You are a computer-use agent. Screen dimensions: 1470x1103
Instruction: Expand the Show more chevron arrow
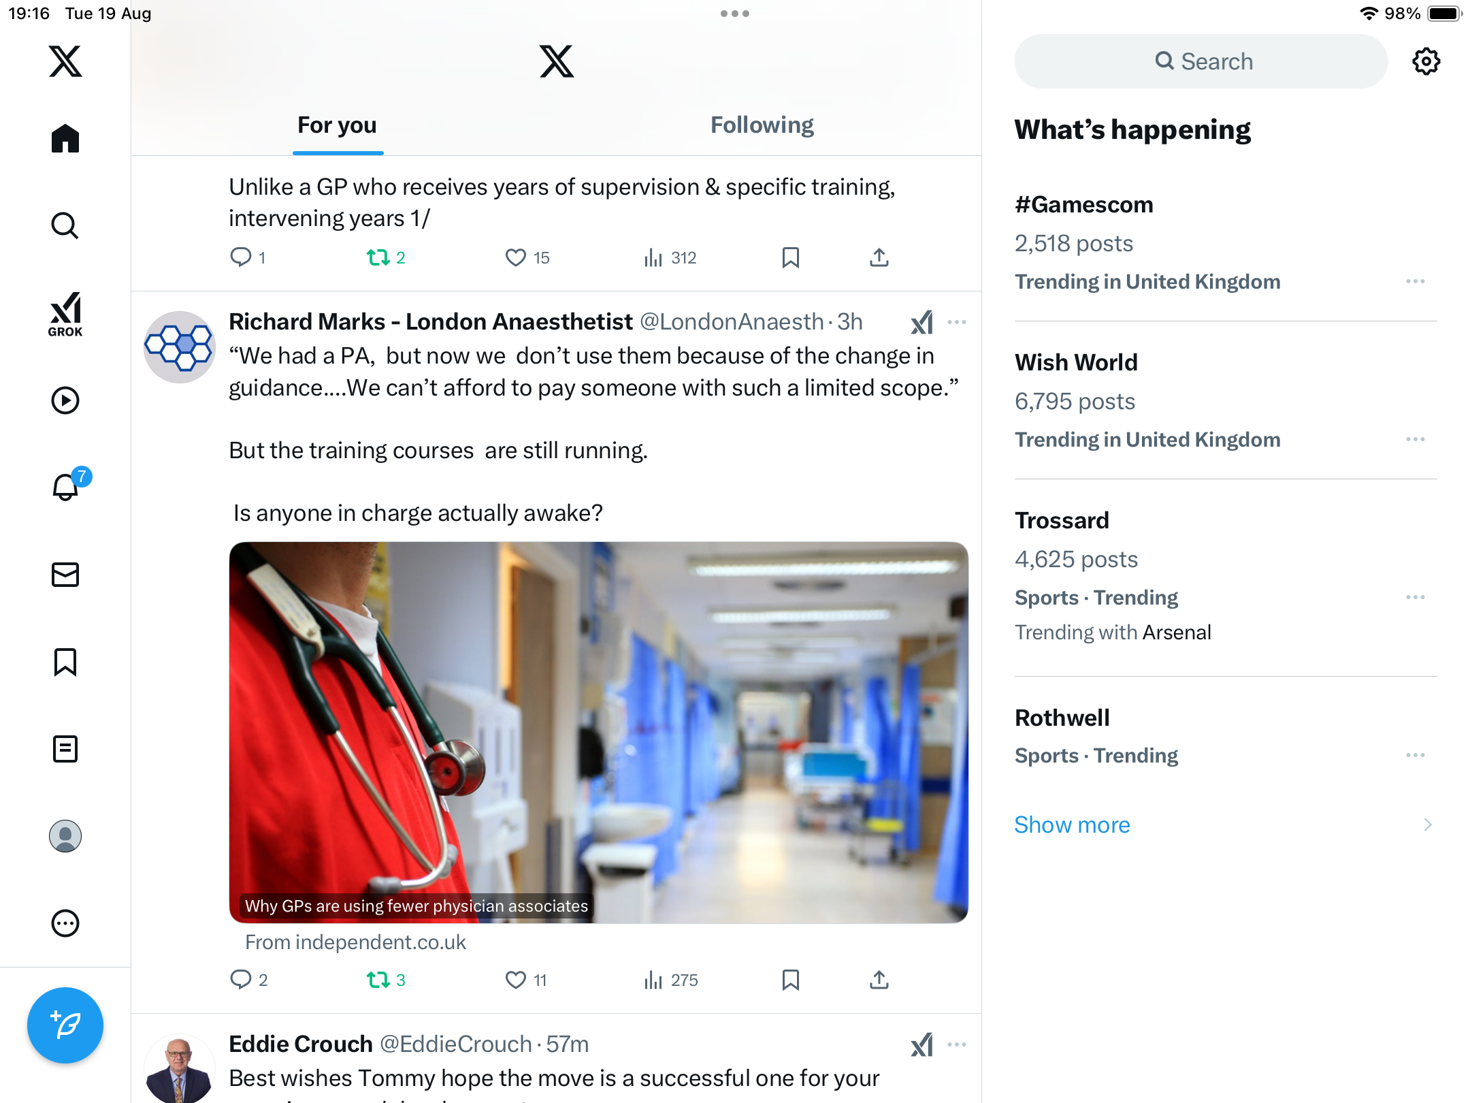pos(1428,825)
